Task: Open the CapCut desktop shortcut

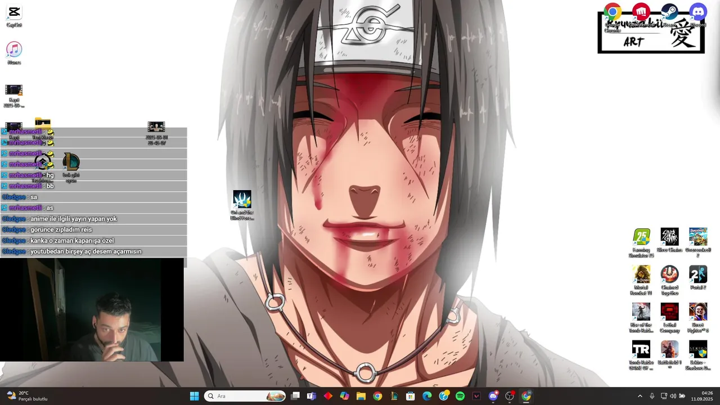Action: 14,16
